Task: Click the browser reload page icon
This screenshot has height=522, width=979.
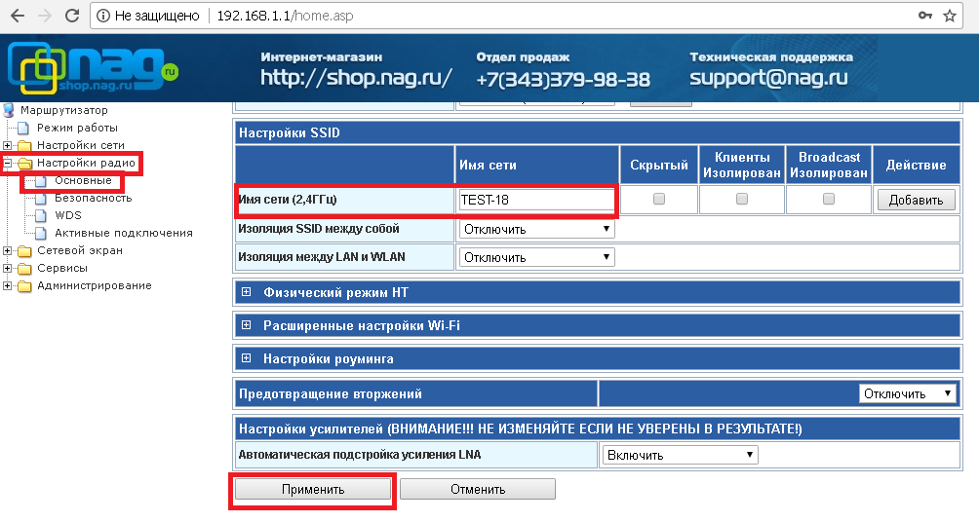Action: pos(71,17)
